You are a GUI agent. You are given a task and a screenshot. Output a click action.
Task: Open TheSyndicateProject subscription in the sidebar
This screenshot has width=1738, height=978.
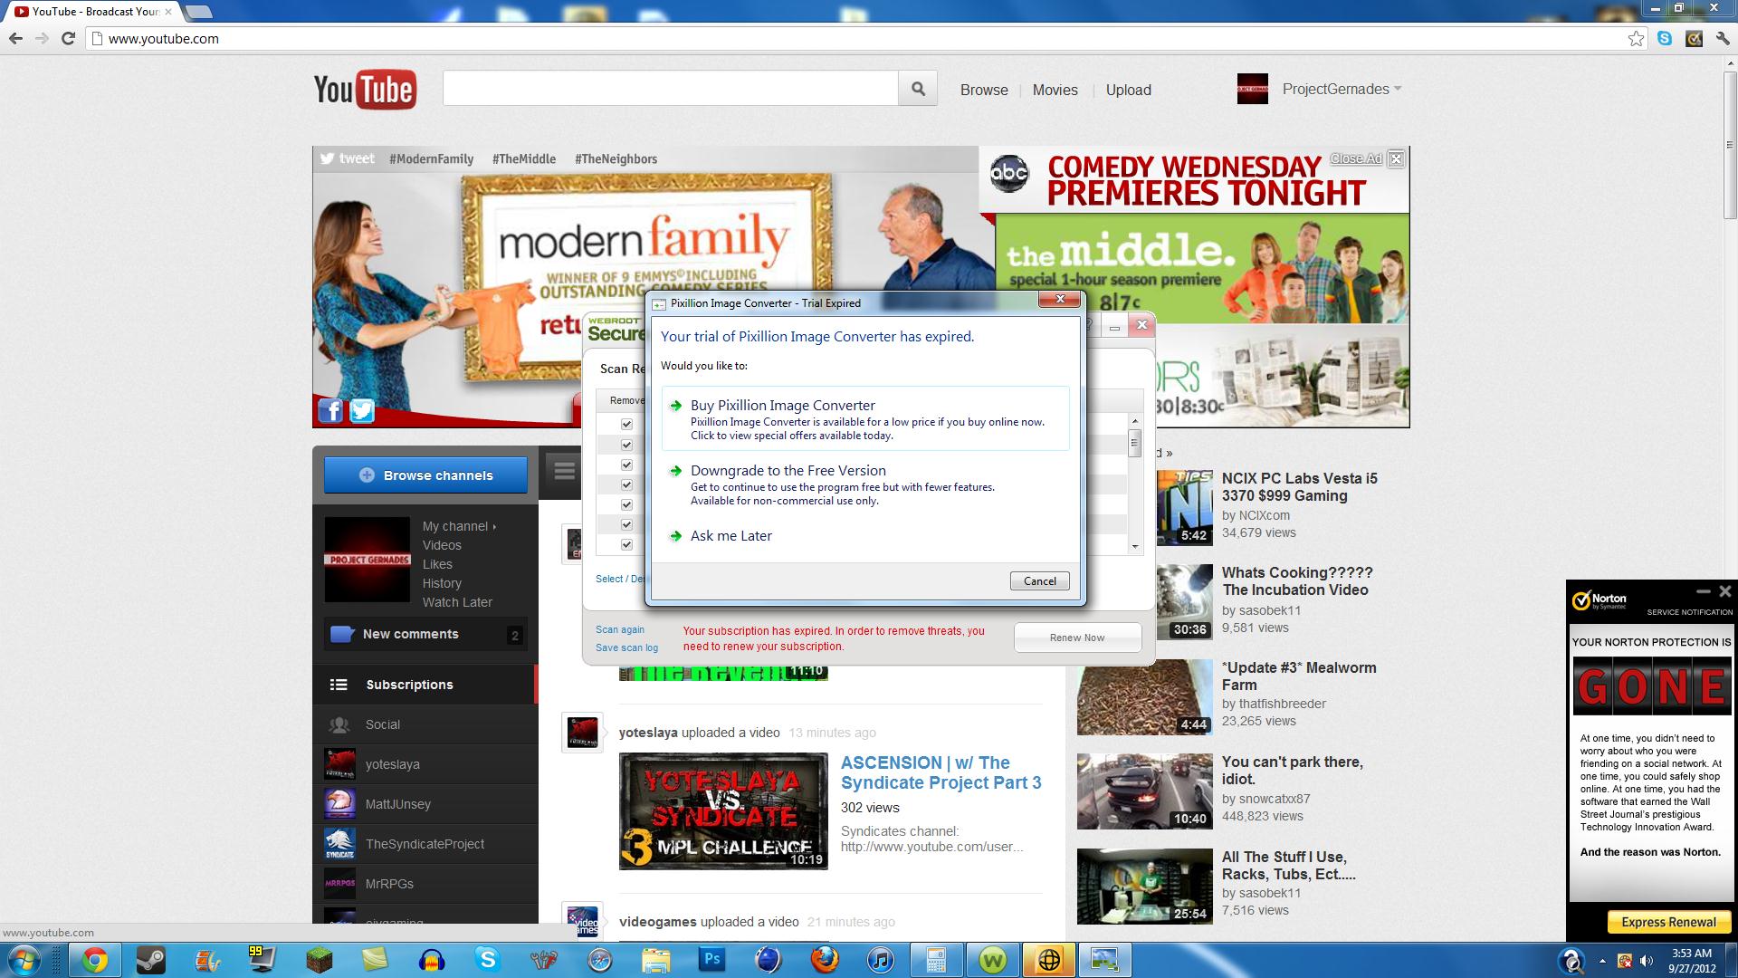pos(425,844)
